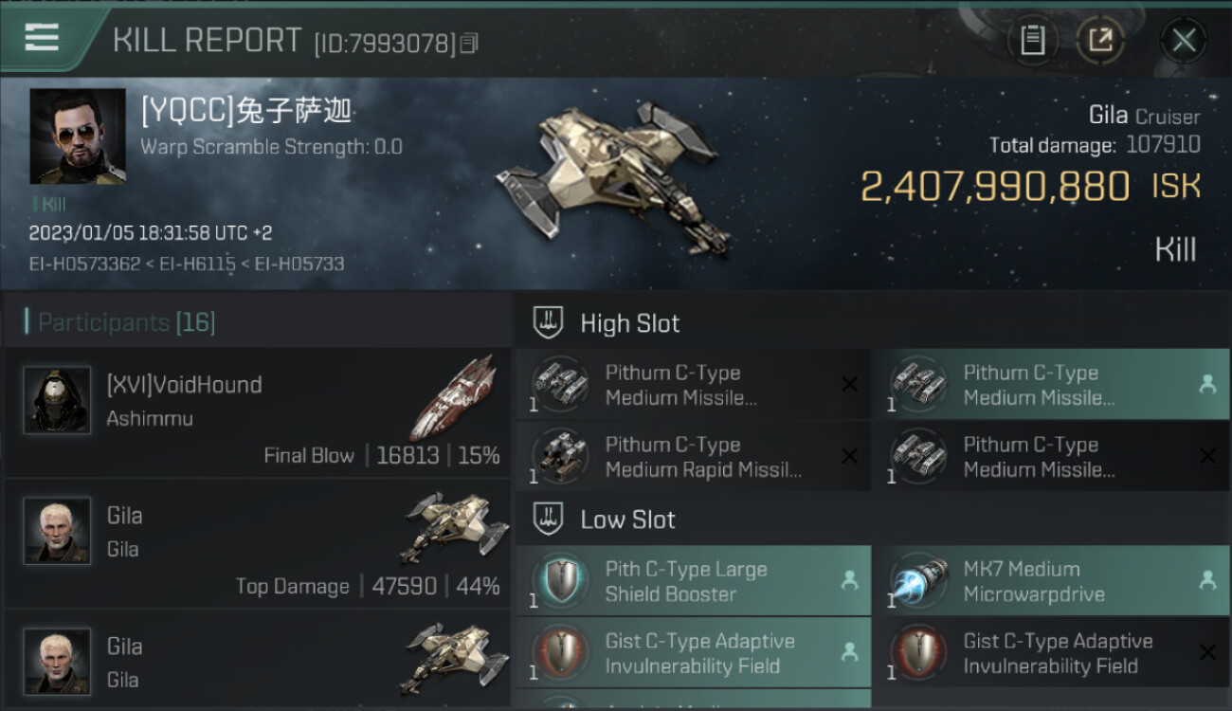Open Pith C-Type Large Shield Booster
Viewport: 1232px width, 711px height.
(694, 581)
